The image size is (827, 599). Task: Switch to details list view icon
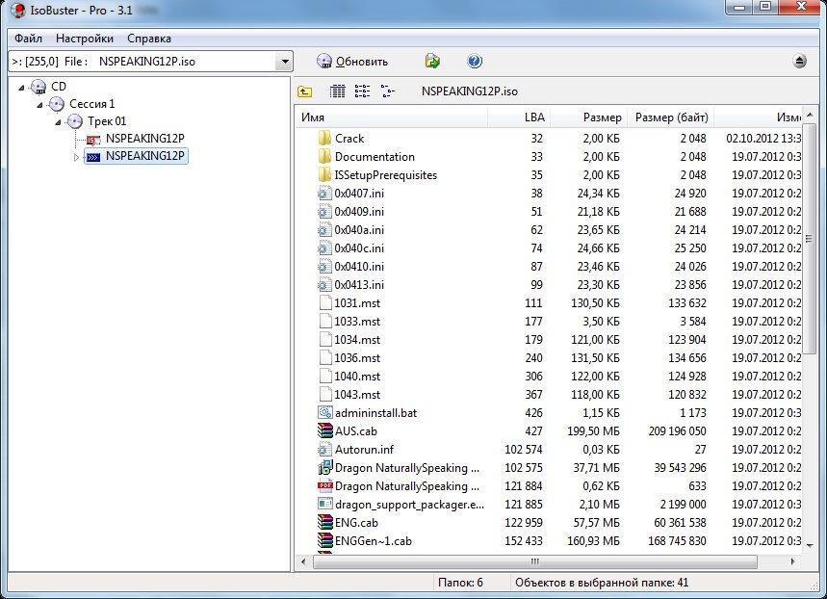click(337, 91)
